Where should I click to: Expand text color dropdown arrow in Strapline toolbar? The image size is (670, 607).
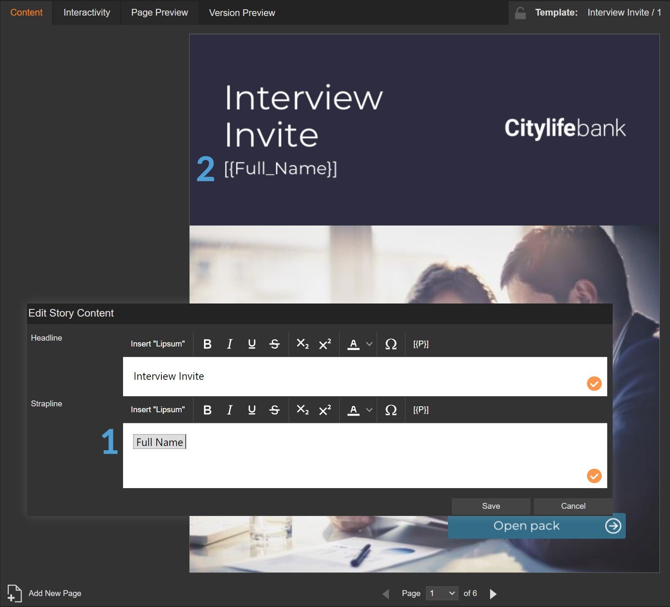(370, 410)
